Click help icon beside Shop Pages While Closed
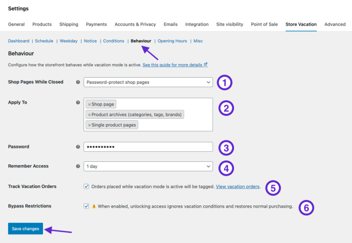 [78, 82]
